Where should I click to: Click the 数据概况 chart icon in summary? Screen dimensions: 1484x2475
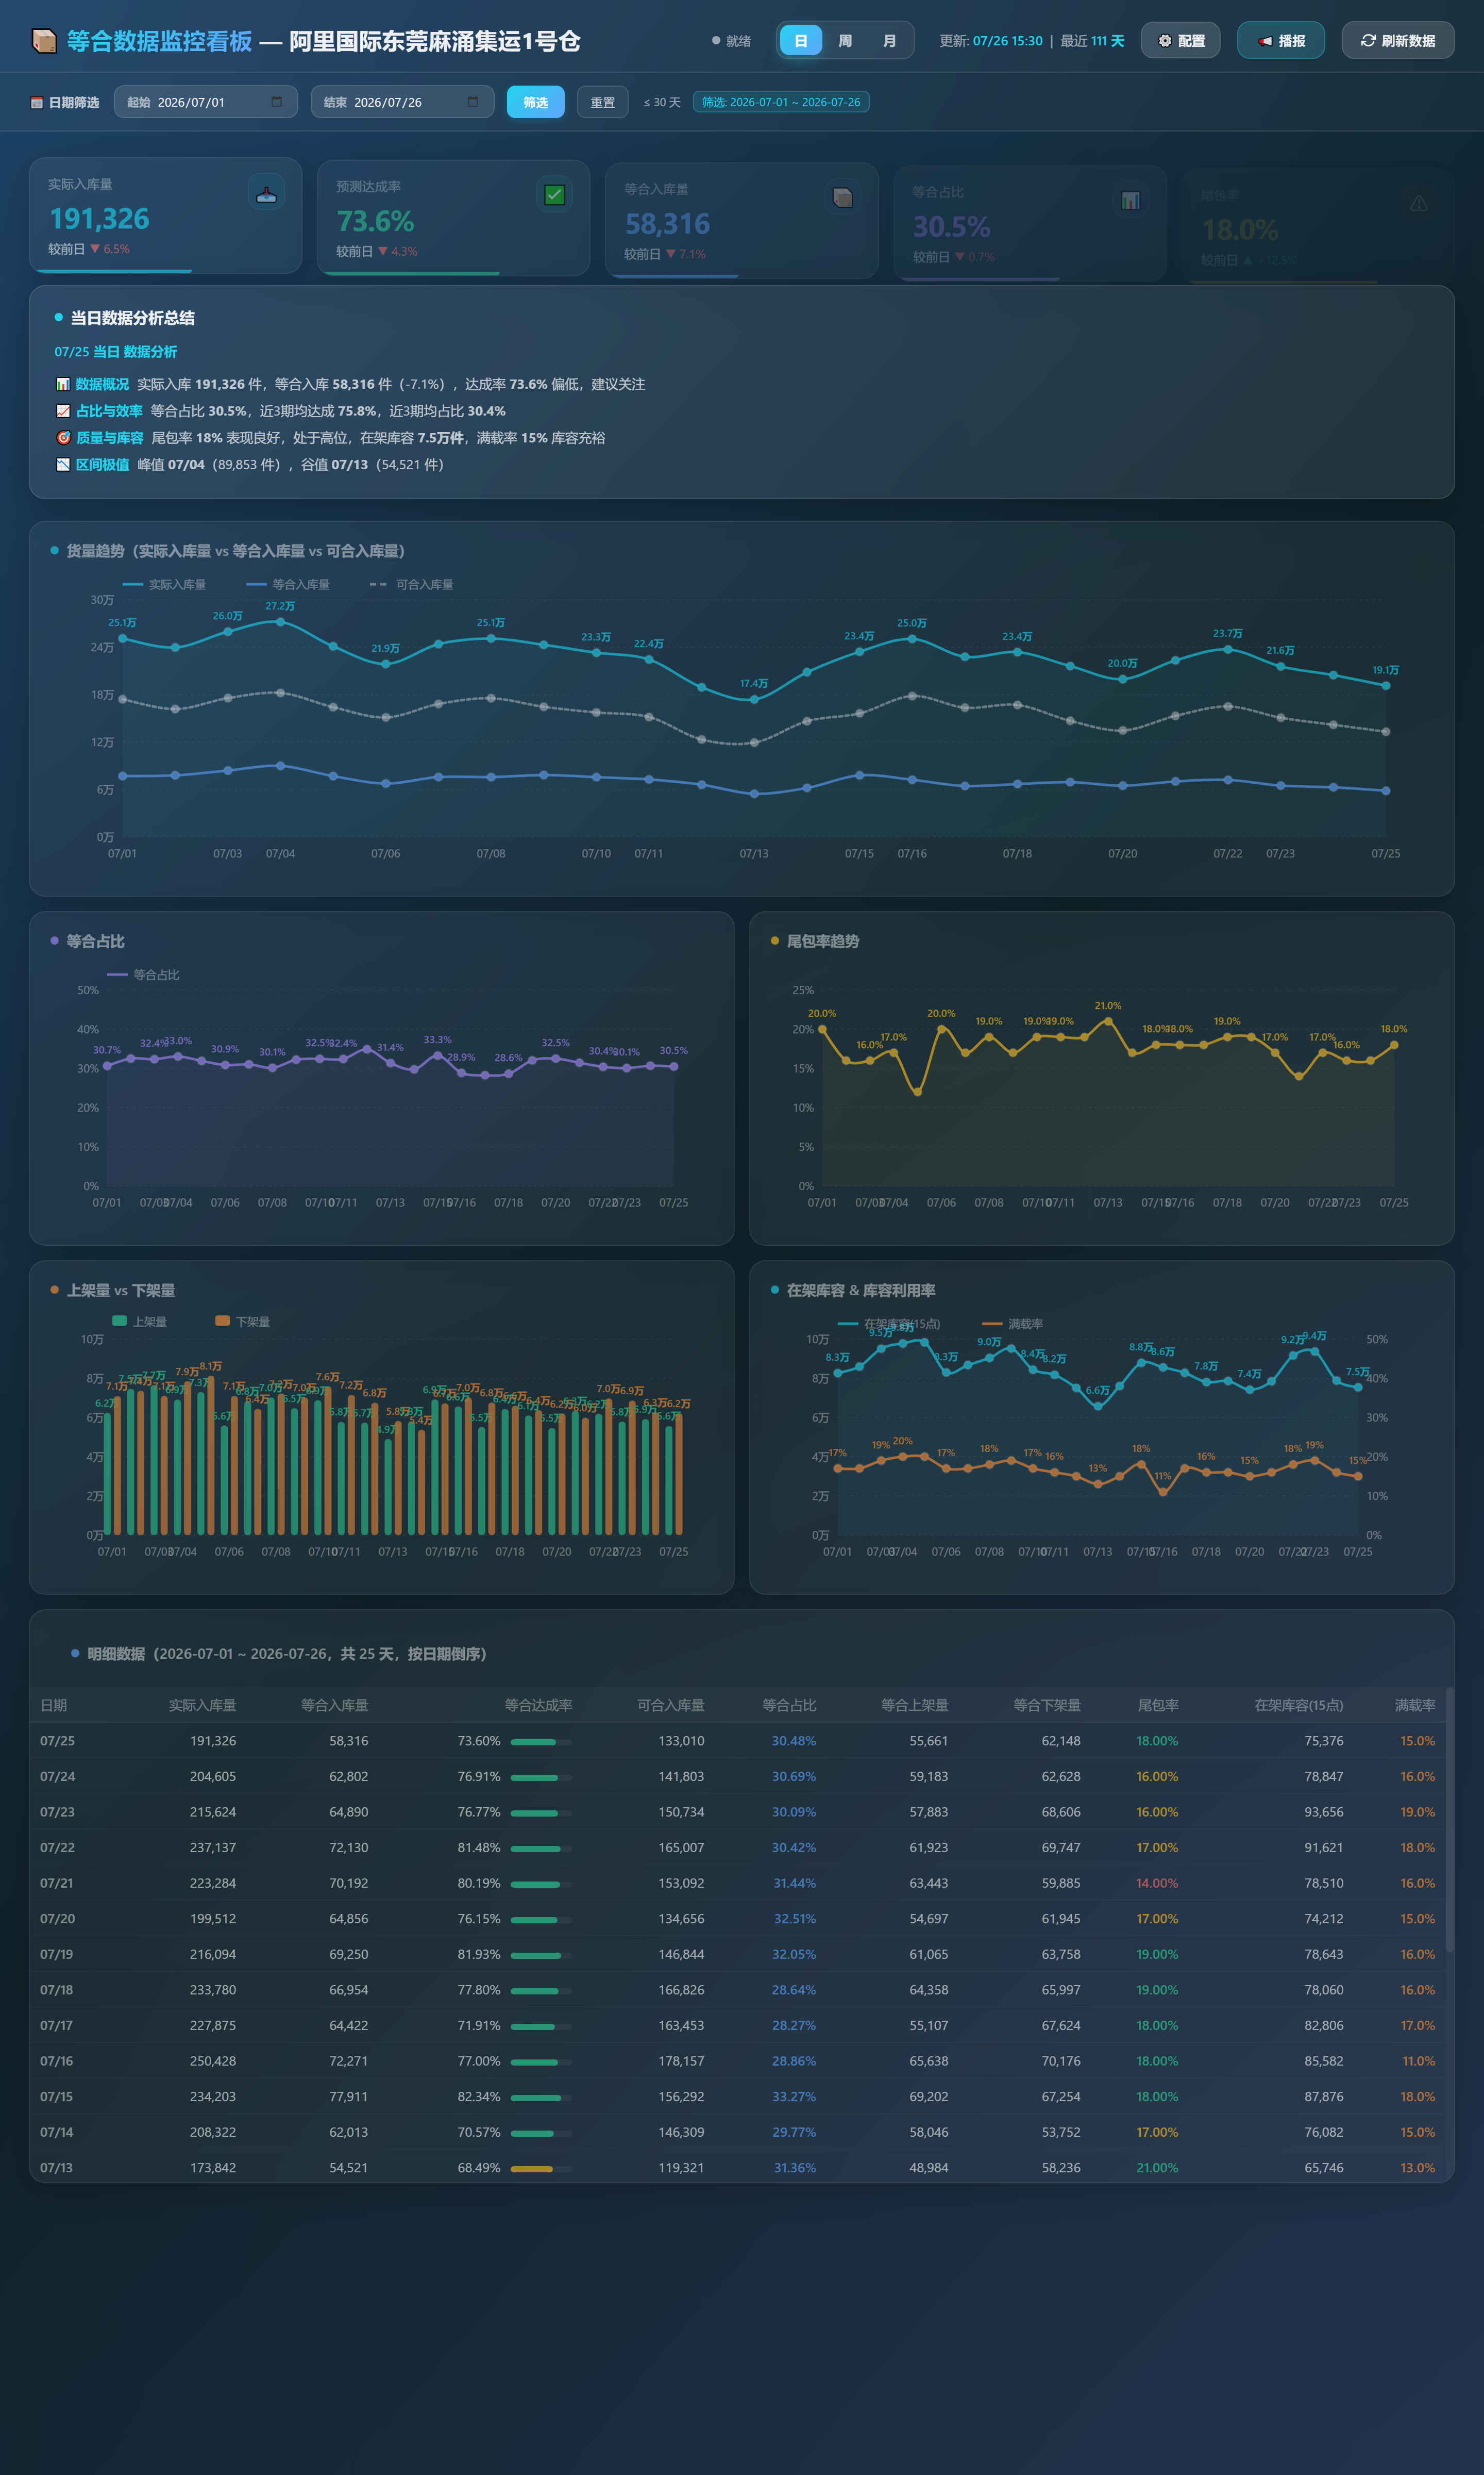click(x=63, y=384)
